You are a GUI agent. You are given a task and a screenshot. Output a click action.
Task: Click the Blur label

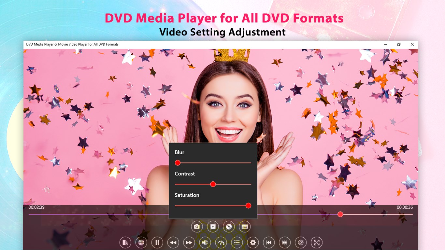[x=179, y=152]
